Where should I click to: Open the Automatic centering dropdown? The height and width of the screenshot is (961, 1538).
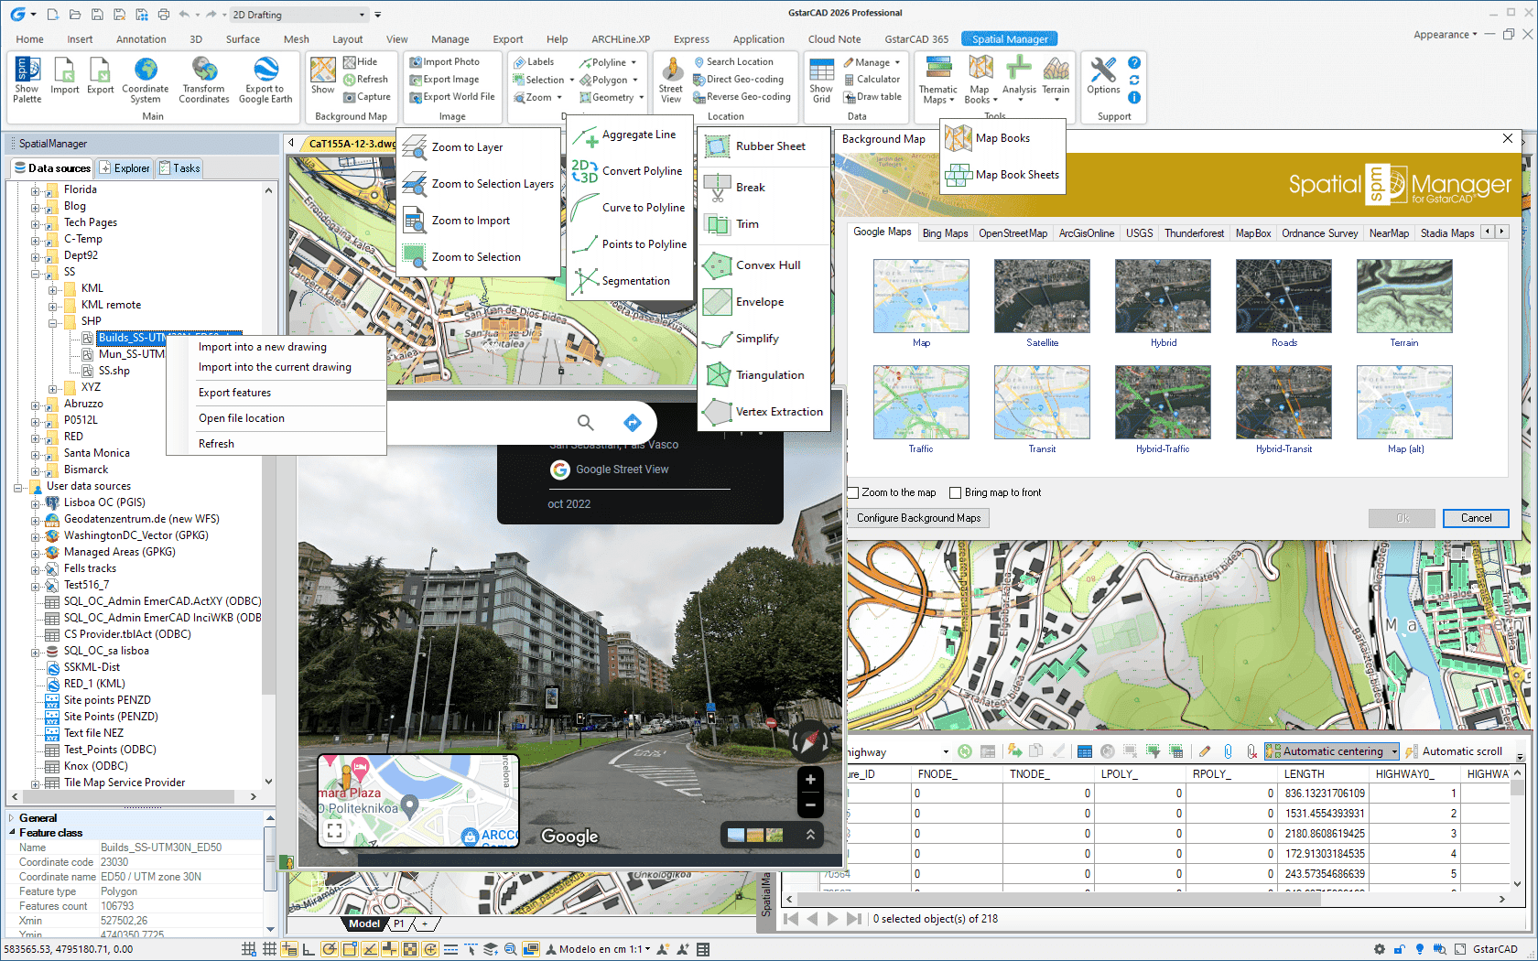tap(1394, 751)
